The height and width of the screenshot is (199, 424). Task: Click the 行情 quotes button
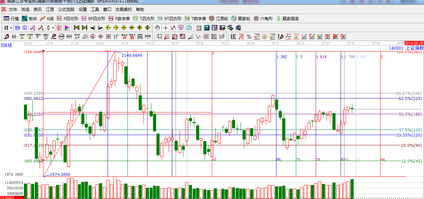pos(11,18)
